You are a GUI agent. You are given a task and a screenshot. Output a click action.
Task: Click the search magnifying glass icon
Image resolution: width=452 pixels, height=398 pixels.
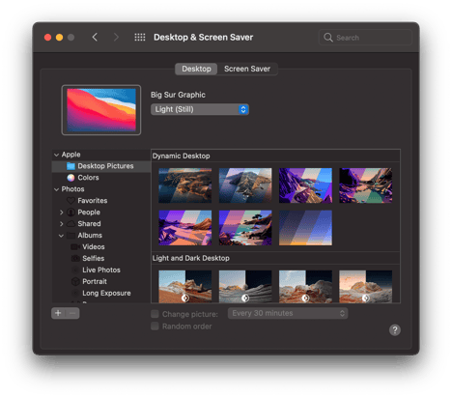click(x=328, y=38)
